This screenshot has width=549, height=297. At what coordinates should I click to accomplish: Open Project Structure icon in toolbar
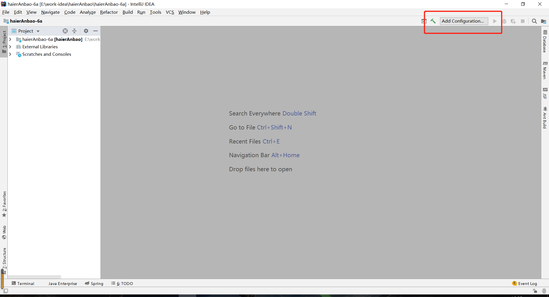click(x=544, y=21)
